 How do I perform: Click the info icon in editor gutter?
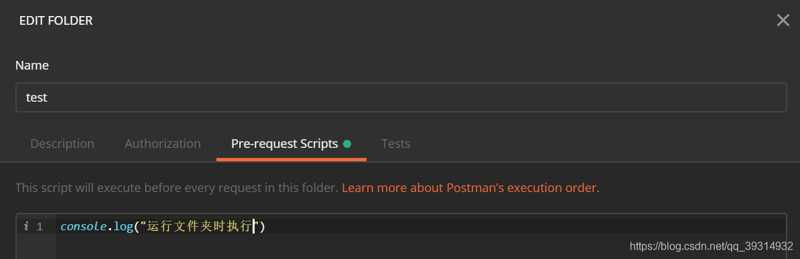(26, 226)
